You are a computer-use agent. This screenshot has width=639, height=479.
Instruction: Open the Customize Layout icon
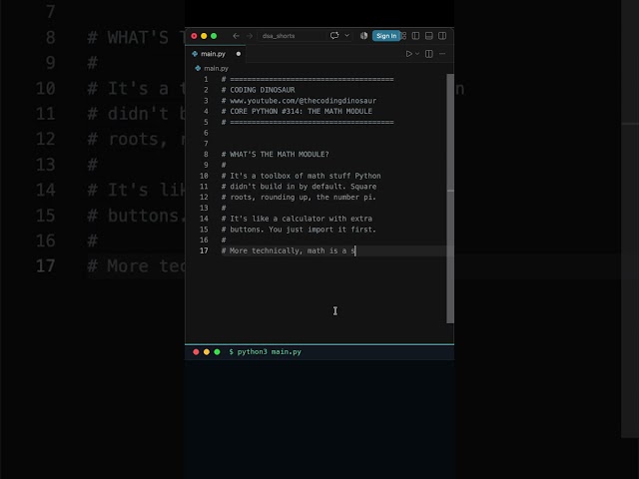tap(403, 36)
